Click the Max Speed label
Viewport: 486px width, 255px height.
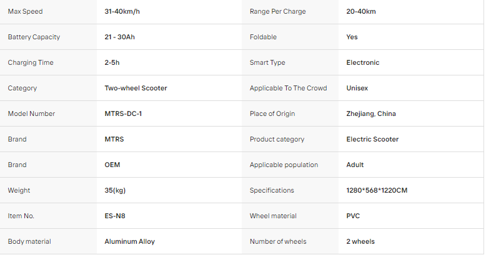tap(25, 11)
